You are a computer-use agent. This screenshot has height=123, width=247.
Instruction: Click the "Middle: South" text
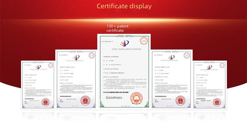(206, 101)
